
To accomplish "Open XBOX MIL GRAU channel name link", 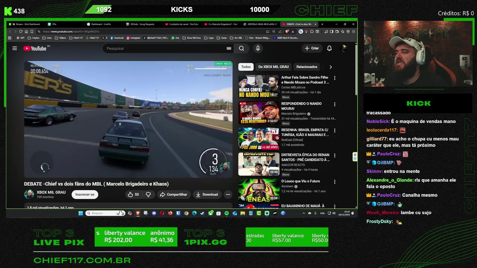I will click(x=51, y=192).
